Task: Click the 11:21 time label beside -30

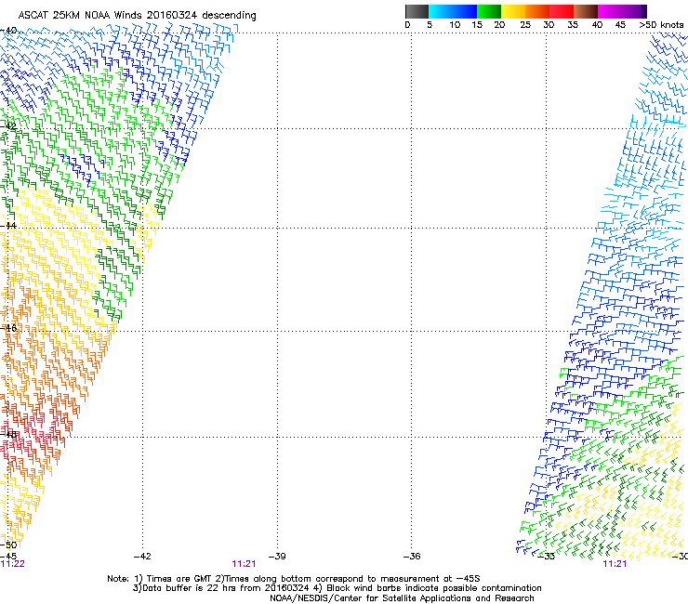Action: pyautogui.click(x=615, y=564)
